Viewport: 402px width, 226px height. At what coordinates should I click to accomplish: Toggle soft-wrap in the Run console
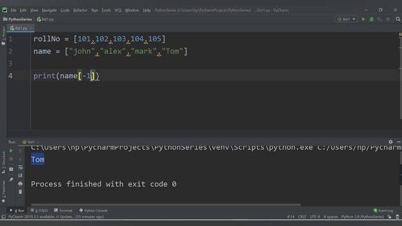[x=20, y=168]
